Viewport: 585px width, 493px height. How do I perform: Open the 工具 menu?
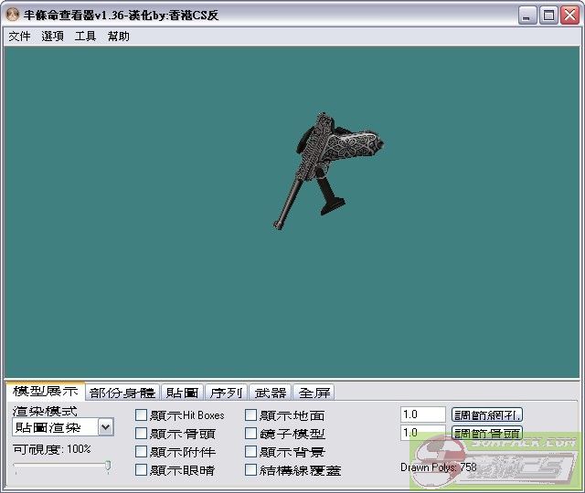tap(85, 37)
